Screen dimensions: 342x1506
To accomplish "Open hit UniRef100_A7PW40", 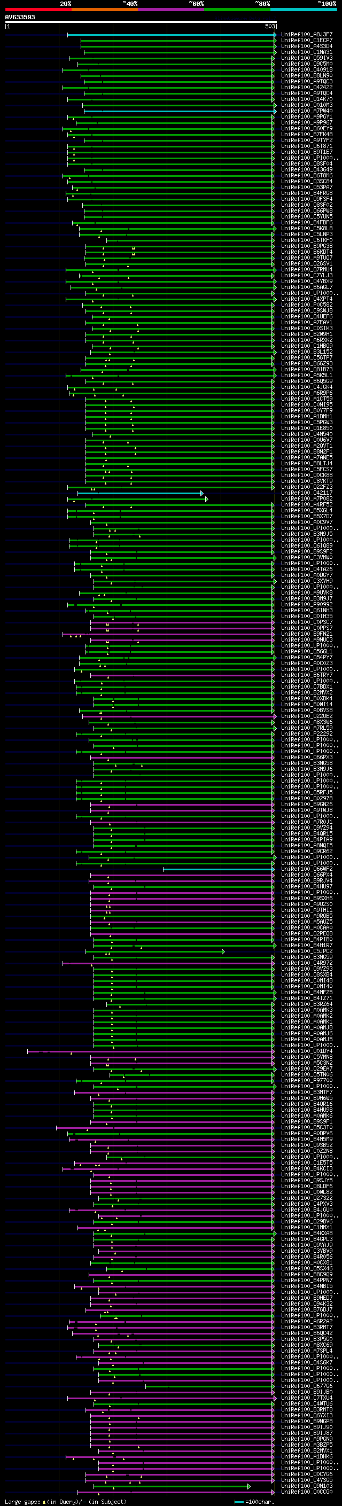I will [x=307, y=111].
